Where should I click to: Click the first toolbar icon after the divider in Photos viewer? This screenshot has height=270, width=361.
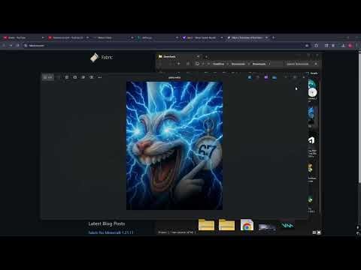click(67, 77)
